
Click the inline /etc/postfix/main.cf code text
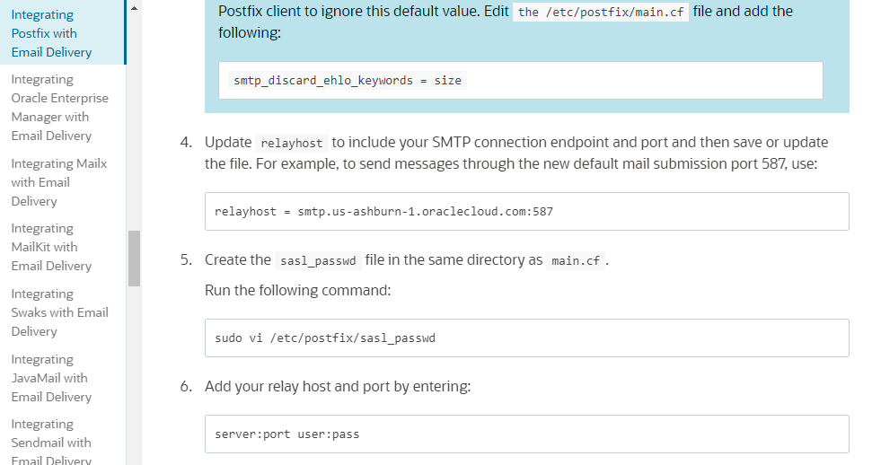click(601, 13)
